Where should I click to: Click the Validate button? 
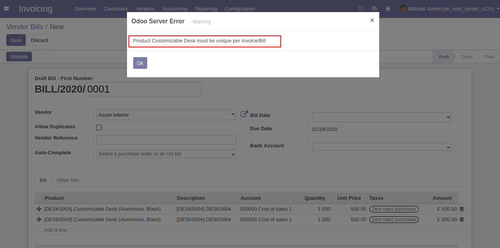(x=19, y=56)
